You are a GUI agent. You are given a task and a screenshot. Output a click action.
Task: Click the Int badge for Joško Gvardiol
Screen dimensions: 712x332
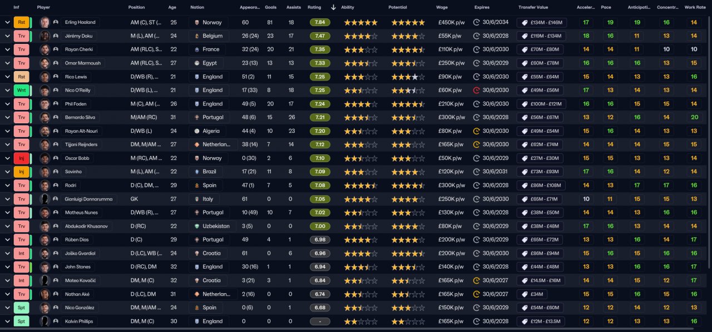point(22,253)
